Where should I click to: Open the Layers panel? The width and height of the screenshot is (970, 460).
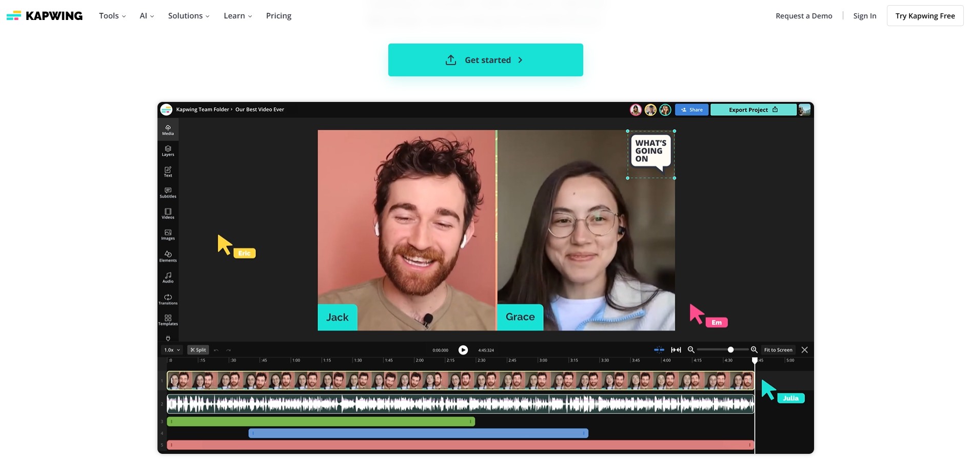[168, 151]
